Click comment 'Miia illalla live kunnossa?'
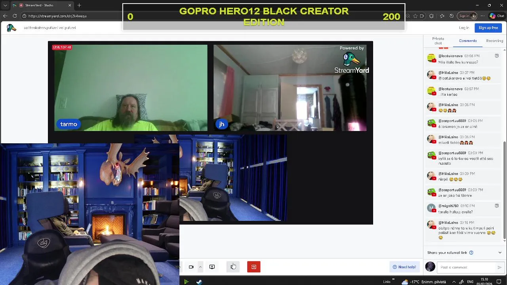The width and height of the screenshot is (507, 285). tap(458, 62)
